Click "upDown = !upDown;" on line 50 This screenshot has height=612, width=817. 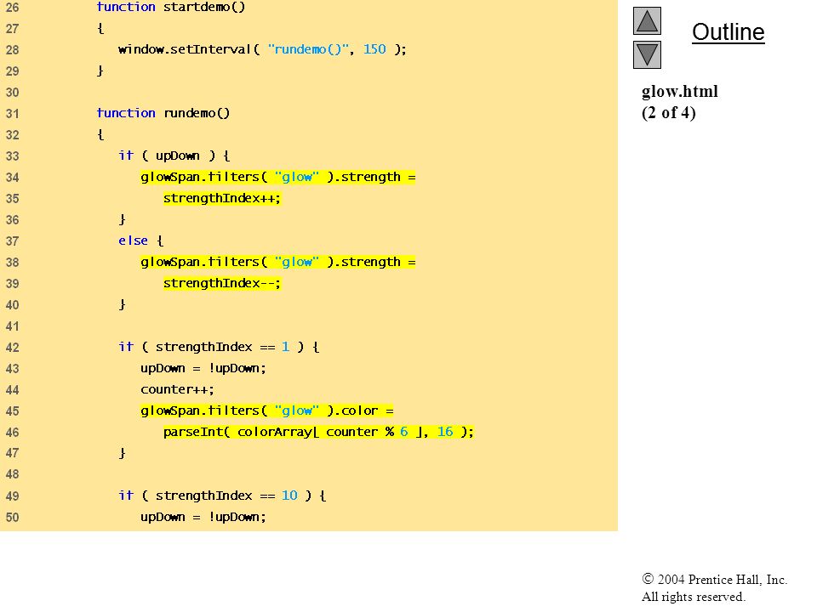203,517
